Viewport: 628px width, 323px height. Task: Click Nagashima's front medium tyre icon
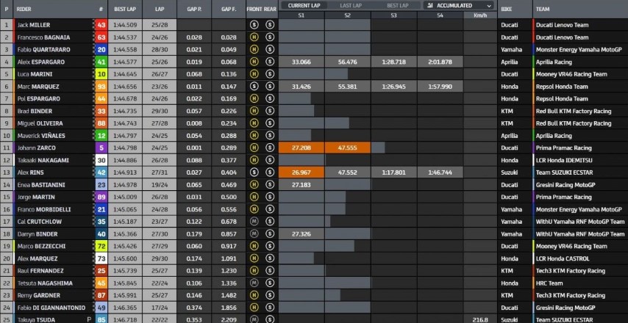tap(254, 283)
